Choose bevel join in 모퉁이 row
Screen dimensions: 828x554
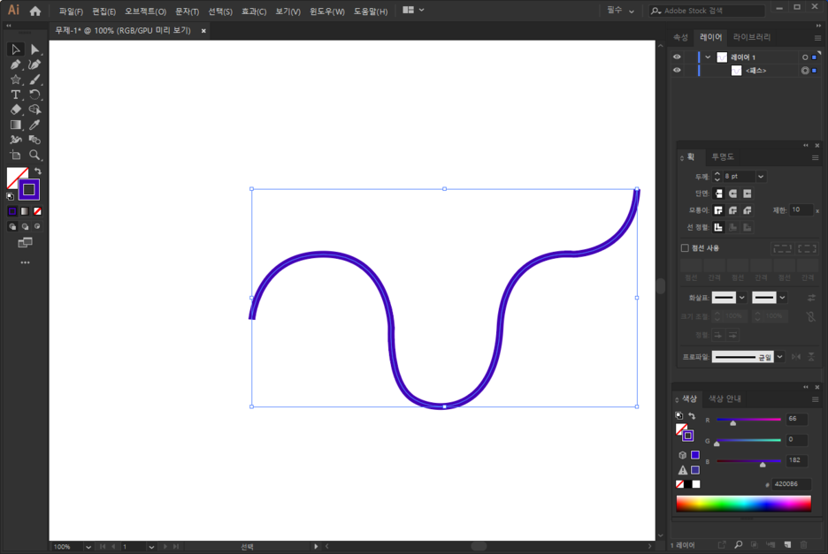click(747, 210)
